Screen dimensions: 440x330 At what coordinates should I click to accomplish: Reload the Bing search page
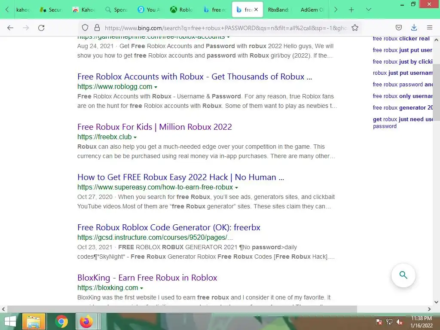tap(41, 28)
